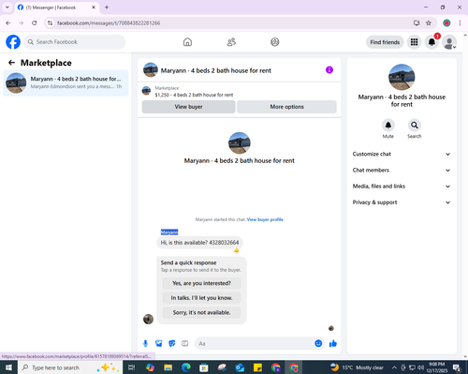Send quick reply 'Sorry, it's not available.'
Viewport: 468px width, 374px height.
click(x=201, y=312)
